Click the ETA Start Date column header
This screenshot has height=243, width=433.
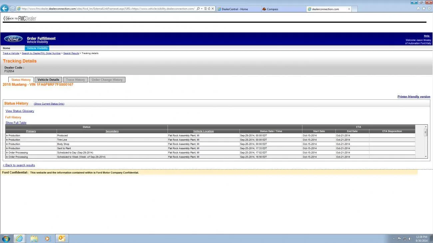point(319,131)
